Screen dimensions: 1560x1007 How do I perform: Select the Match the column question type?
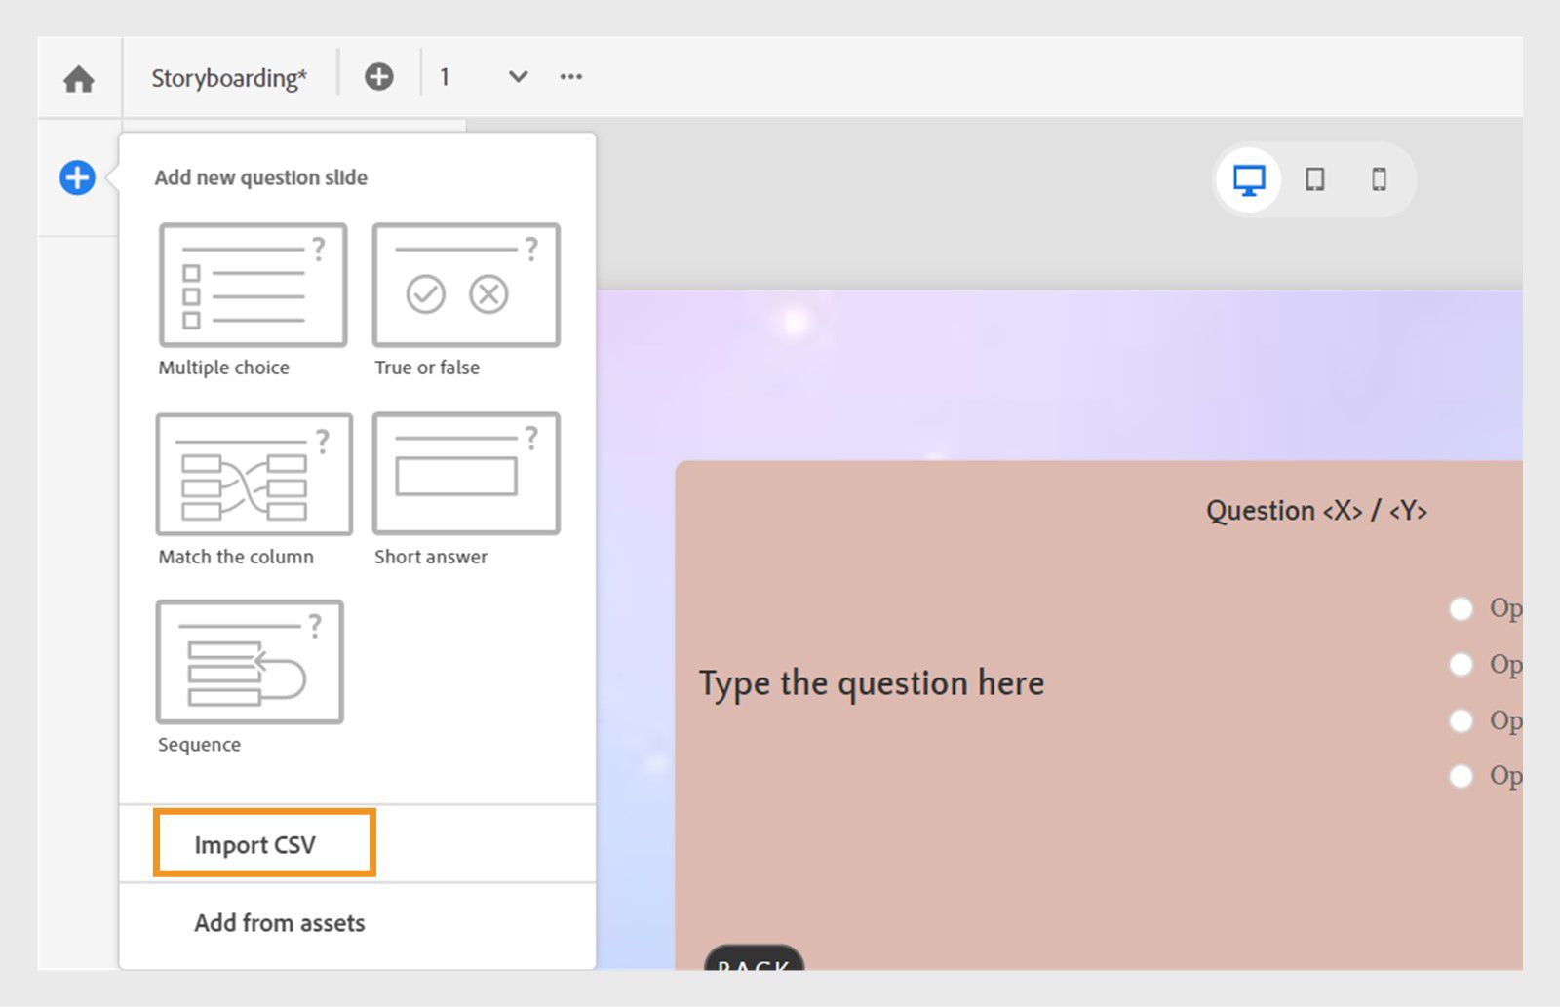(x=252, y=475)
